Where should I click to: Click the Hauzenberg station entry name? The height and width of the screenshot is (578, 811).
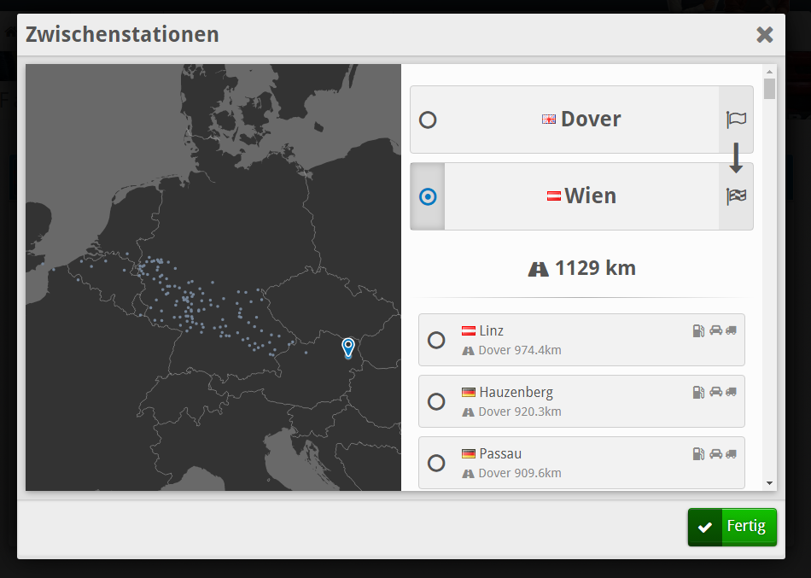click(x=516, y=392)
